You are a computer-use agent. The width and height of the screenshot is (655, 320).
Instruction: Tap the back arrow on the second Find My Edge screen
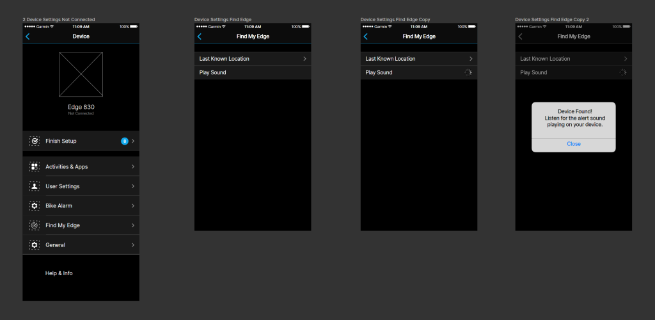pyautogui.click(x=200, y=36)
